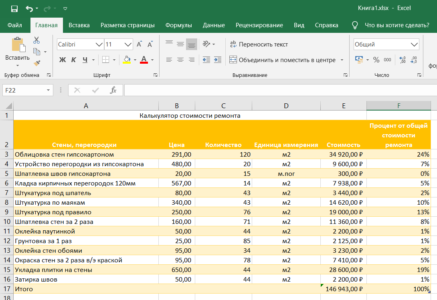Open the Файл menu
437x300 pixels.
[x=15, y=25]
